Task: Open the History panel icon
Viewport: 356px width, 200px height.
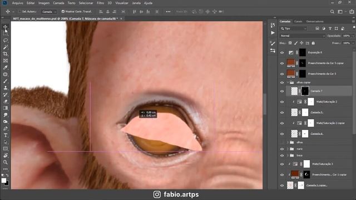Action: click(x=273, y=26)
